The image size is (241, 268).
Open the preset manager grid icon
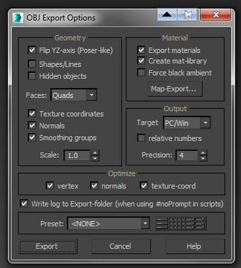181,224
